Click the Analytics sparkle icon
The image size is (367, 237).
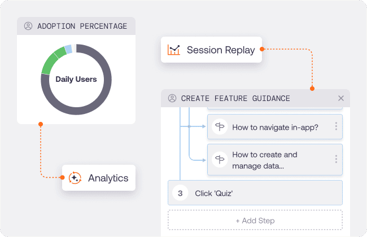[x=75, y=178]
